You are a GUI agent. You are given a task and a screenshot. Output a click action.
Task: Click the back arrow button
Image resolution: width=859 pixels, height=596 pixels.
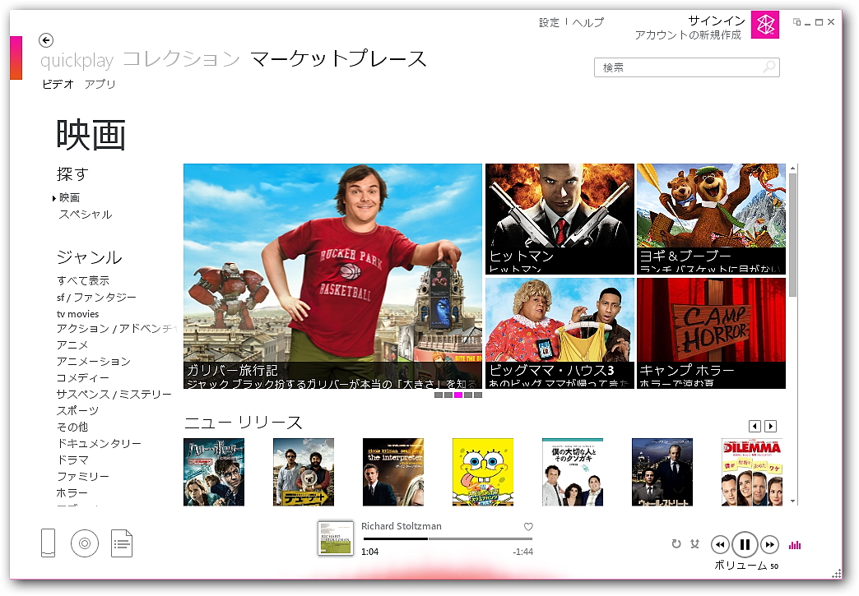point(46,40)
